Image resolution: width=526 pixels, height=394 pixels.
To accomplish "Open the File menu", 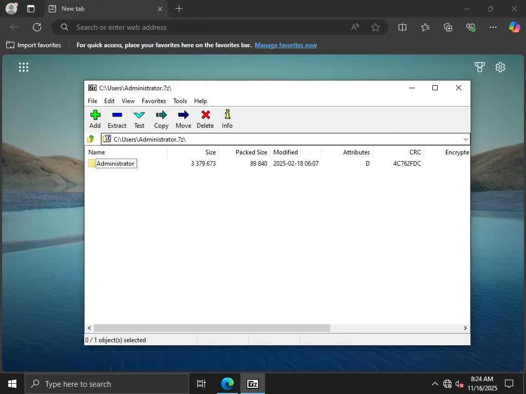I will coord(92,101).
